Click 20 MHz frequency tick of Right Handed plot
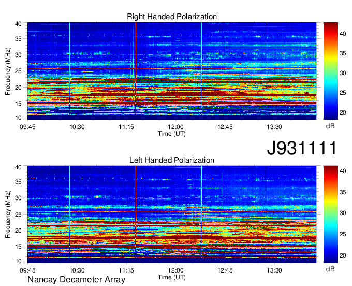Screen dimensions: 352x286 [x=18, y=88]
